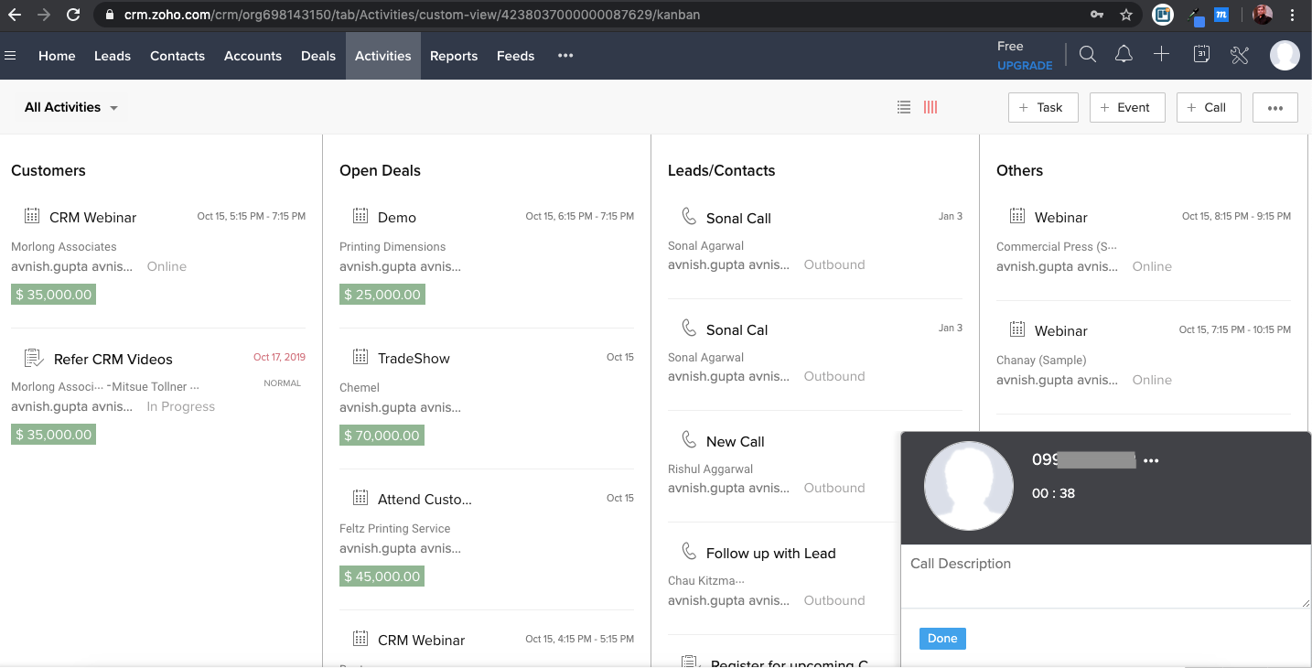Image resolution: width=1312 pixels, height=668 pixels.
Task: Click $ 45,000.00 amount tag
Action: click(x=382, y=576)
